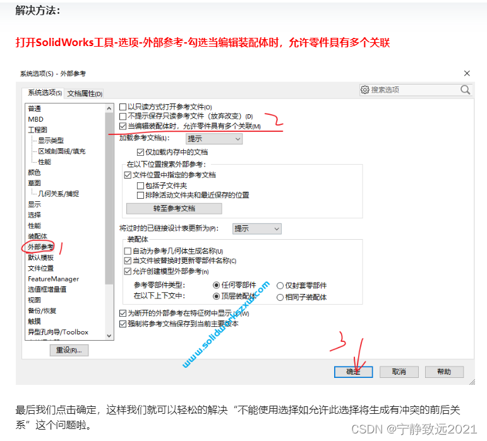Select 顶层装配体 radio button
Viewport: 487px width, 441px height.
[x=216, y=297]
